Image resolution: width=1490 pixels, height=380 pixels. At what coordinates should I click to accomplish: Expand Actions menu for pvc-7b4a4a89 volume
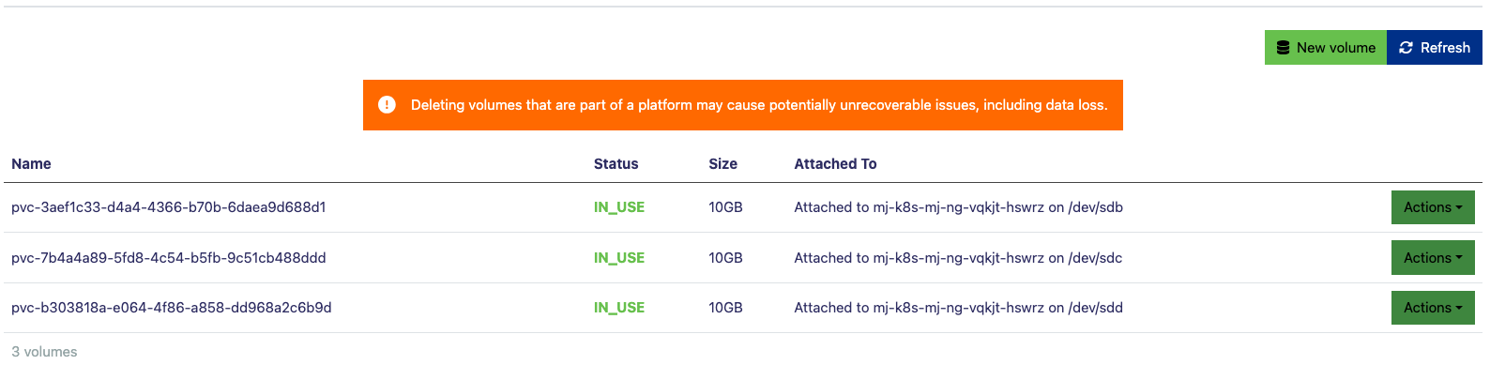(1432, 258)
